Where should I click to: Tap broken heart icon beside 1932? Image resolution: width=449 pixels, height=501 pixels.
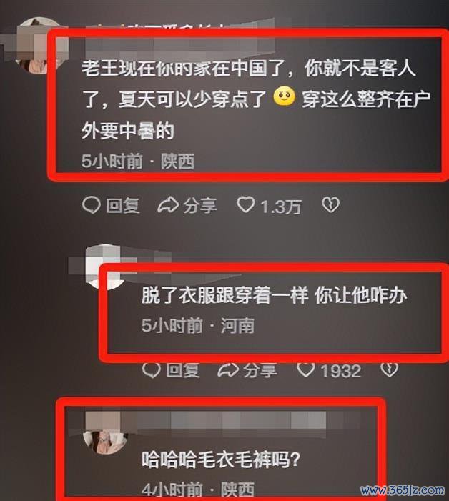389,369
